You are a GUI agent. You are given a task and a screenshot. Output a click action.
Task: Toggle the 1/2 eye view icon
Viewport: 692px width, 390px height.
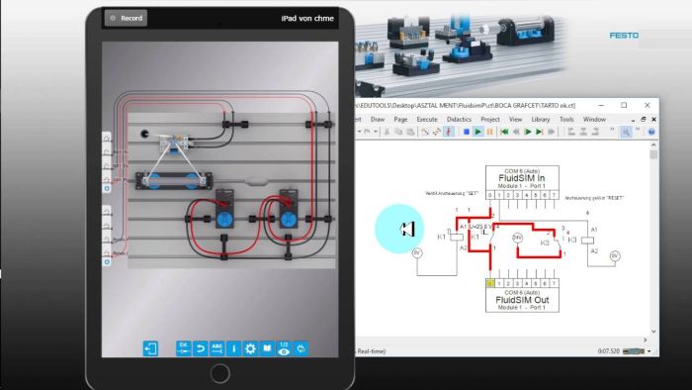[284, 348]
